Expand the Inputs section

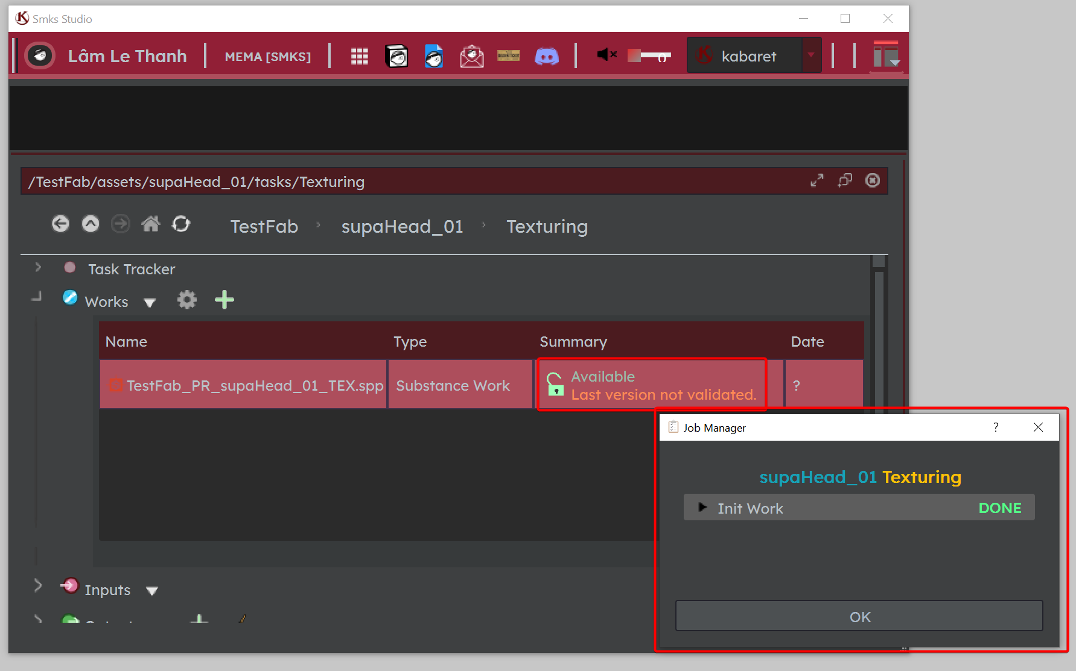[x=38, y=585]
